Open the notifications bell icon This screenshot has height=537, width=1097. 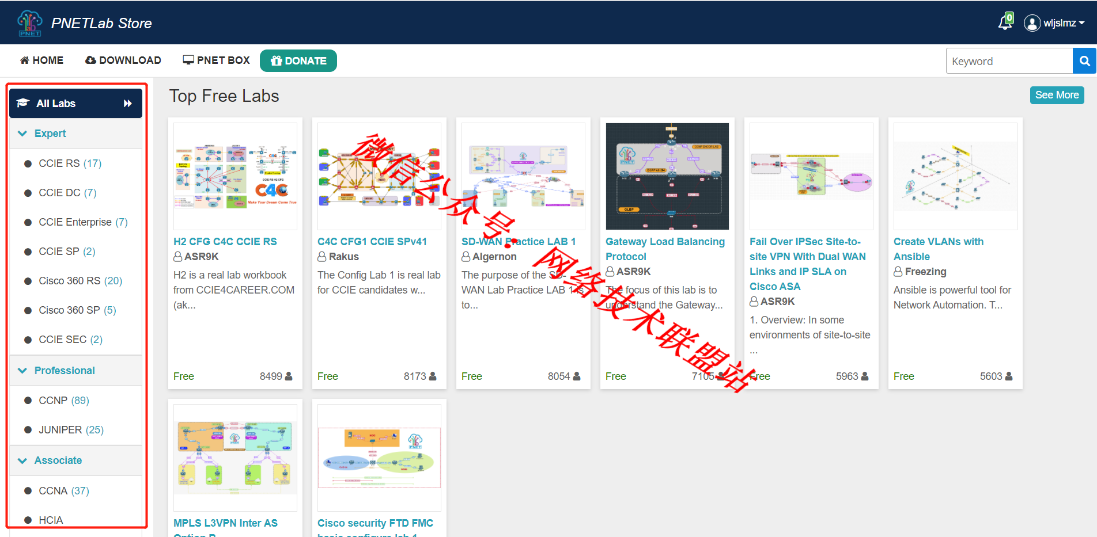(1005, 22)
